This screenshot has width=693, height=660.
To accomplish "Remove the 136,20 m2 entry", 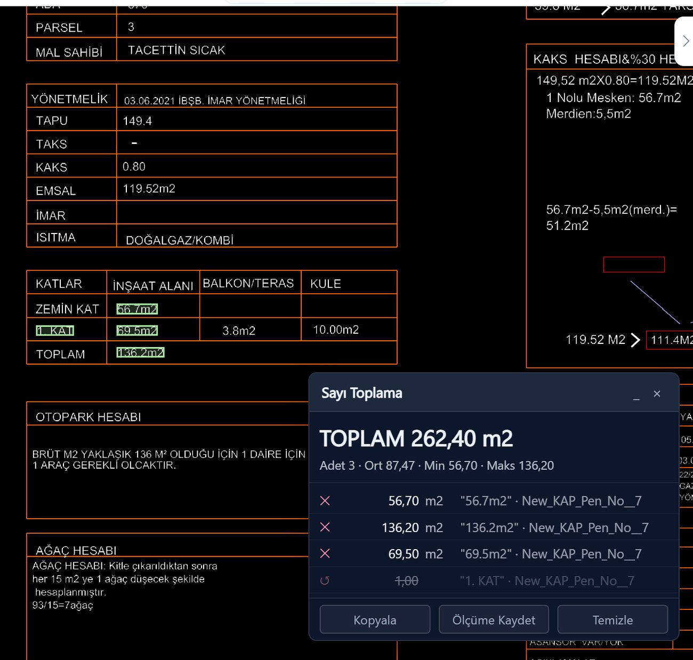I will pyautogui.click(x=325, y=527).
